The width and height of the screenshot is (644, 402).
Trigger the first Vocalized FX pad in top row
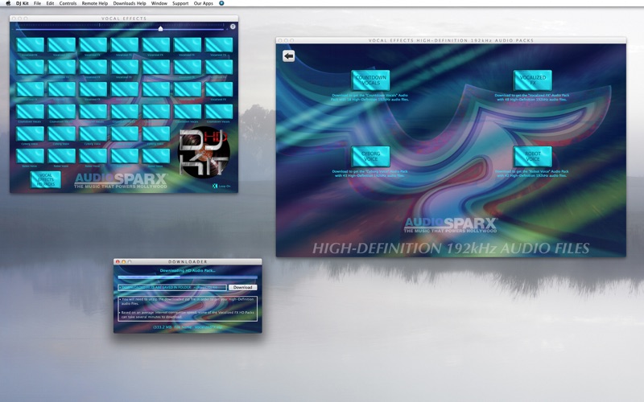pyautogui.click(x=30, y=45)
